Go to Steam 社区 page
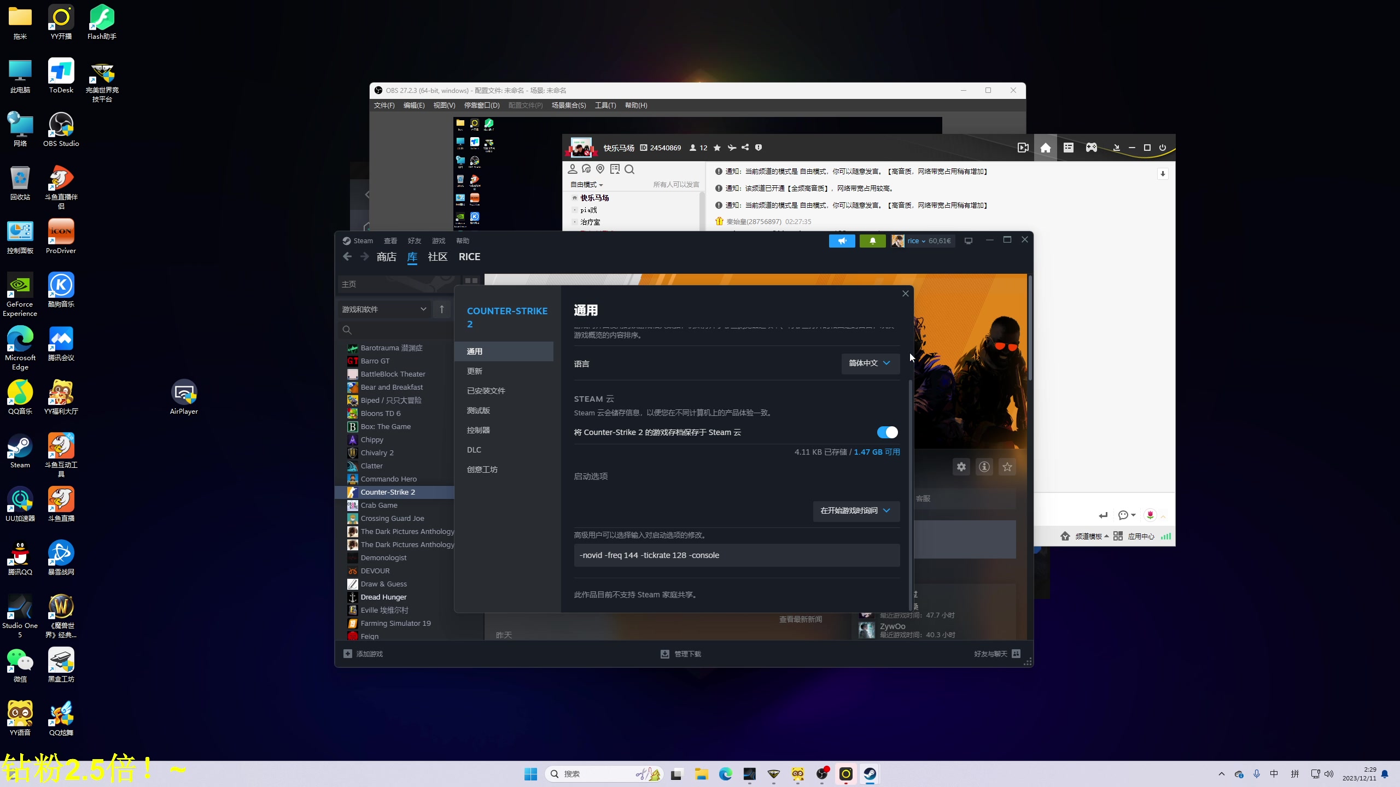1400x787 pixels. pyautogui.click(x=437, y=257)
